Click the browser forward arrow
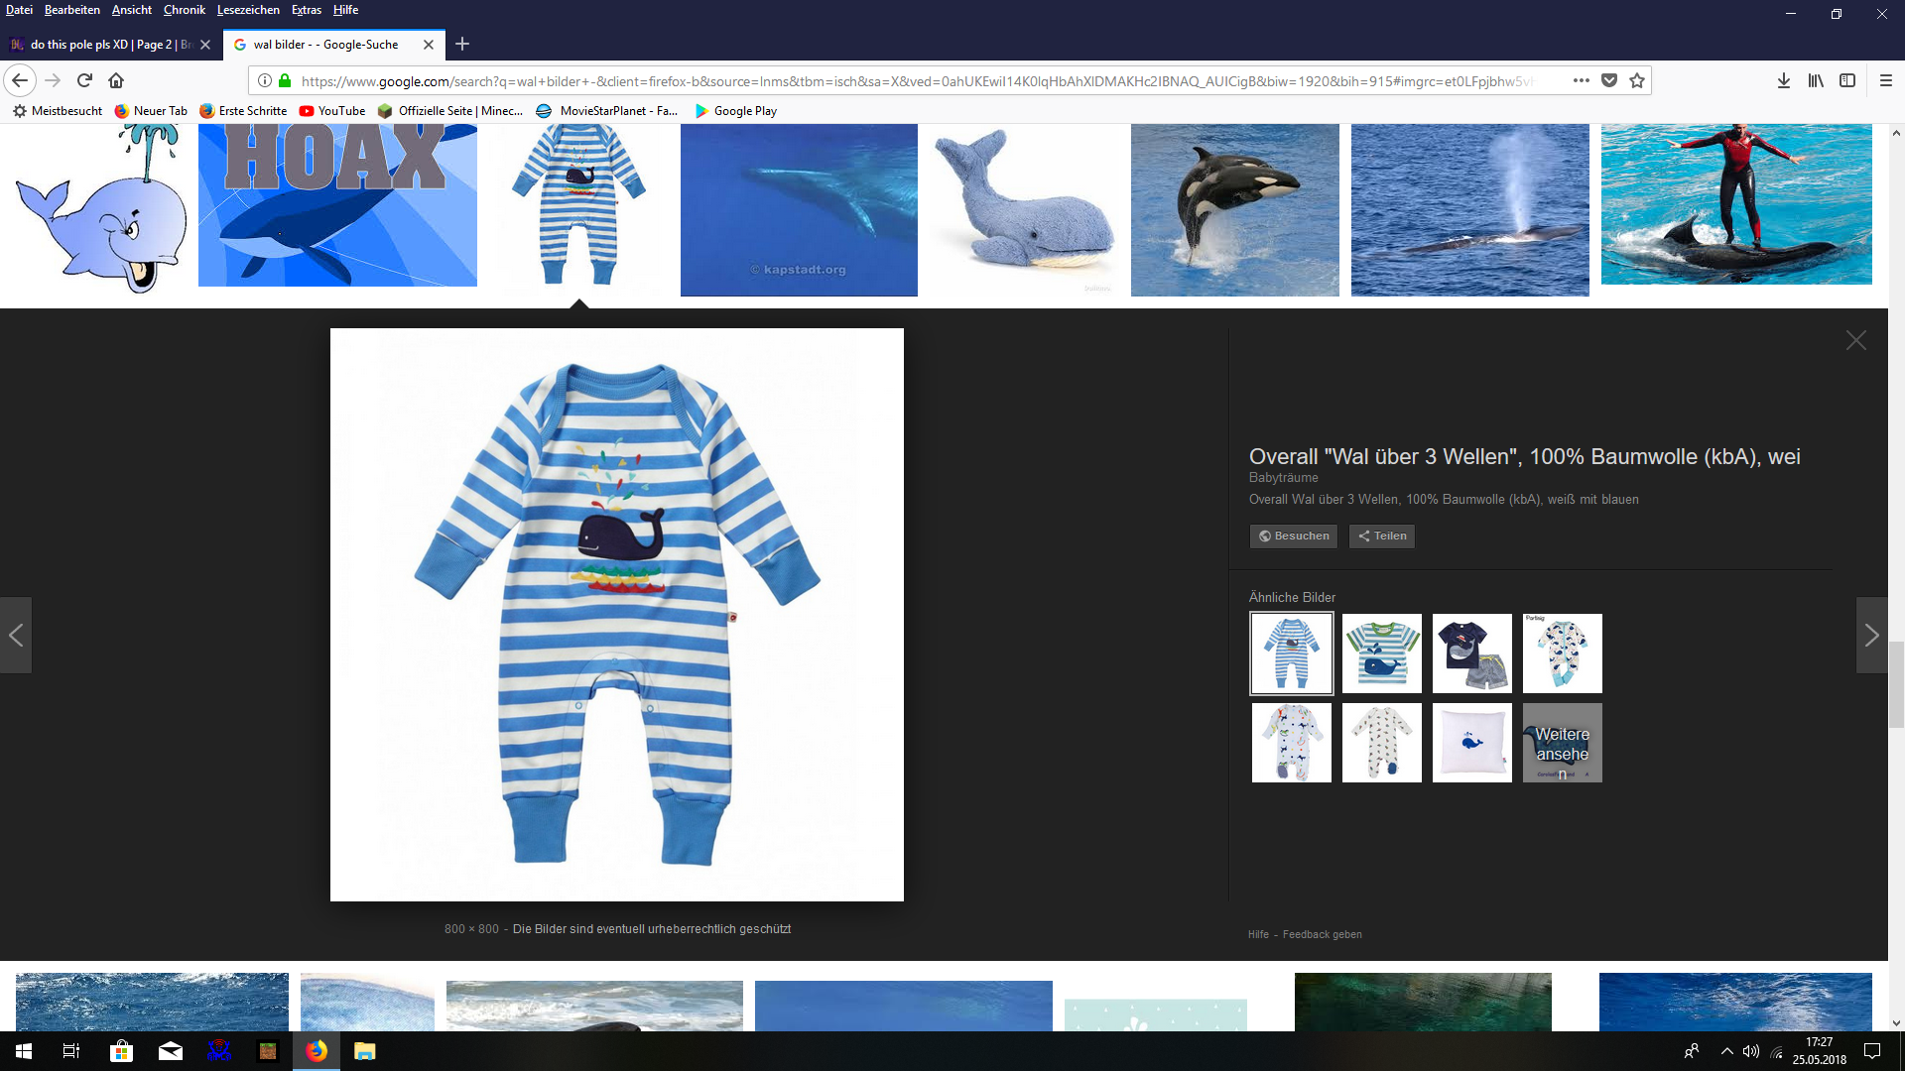The width and height of the screenshot is (1905, 1071). [x=54, y=80]
